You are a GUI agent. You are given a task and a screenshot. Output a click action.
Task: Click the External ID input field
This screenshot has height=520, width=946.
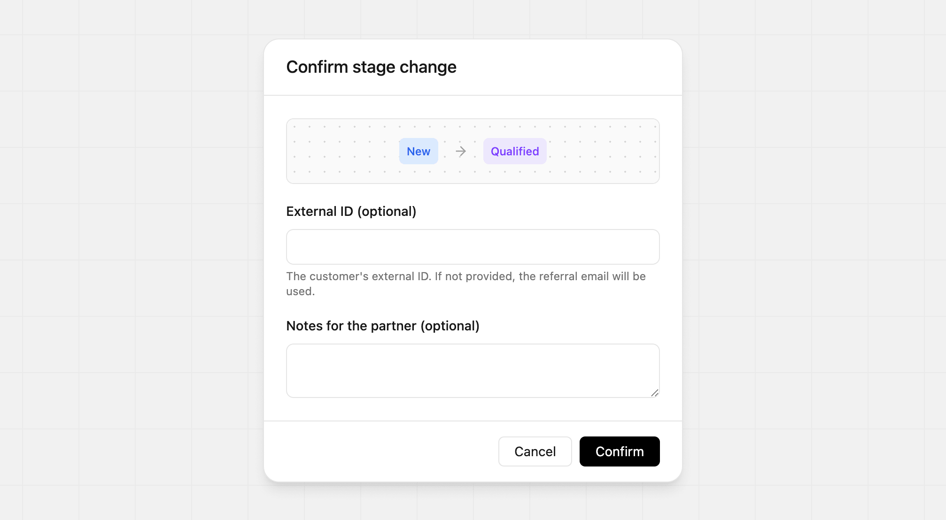coord(473,246)
